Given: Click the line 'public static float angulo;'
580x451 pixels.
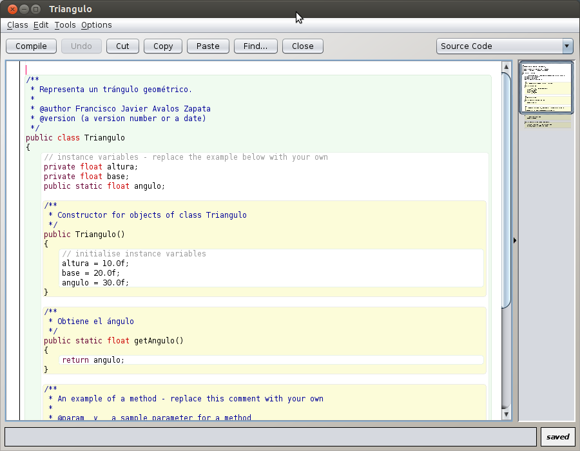Looking at the screenshot, I should click(x=104, y=186).
